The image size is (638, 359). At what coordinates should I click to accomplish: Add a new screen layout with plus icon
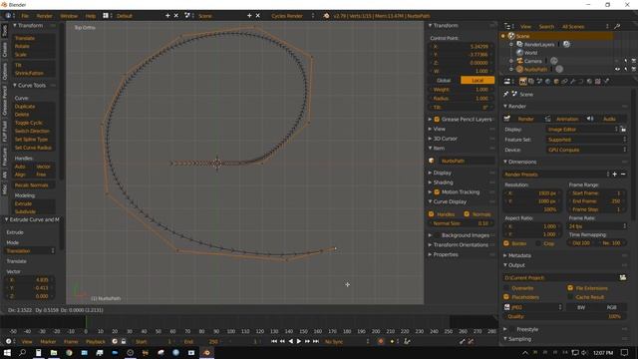click(x=167, y=16)
